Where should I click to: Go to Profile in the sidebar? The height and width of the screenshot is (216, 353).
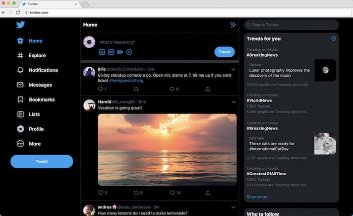[30, 129]
